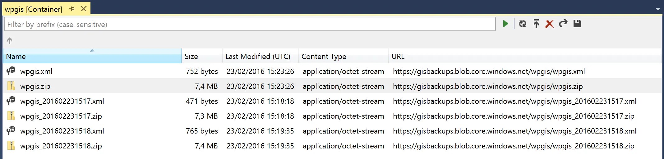Click the URL column header
The height and width of the screenshot is (159, 664).
click(x=525, y=56)
